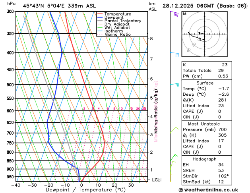Click the hodograph ring label 45
This screenshot has height=193, width=250.
pos(189,50)
